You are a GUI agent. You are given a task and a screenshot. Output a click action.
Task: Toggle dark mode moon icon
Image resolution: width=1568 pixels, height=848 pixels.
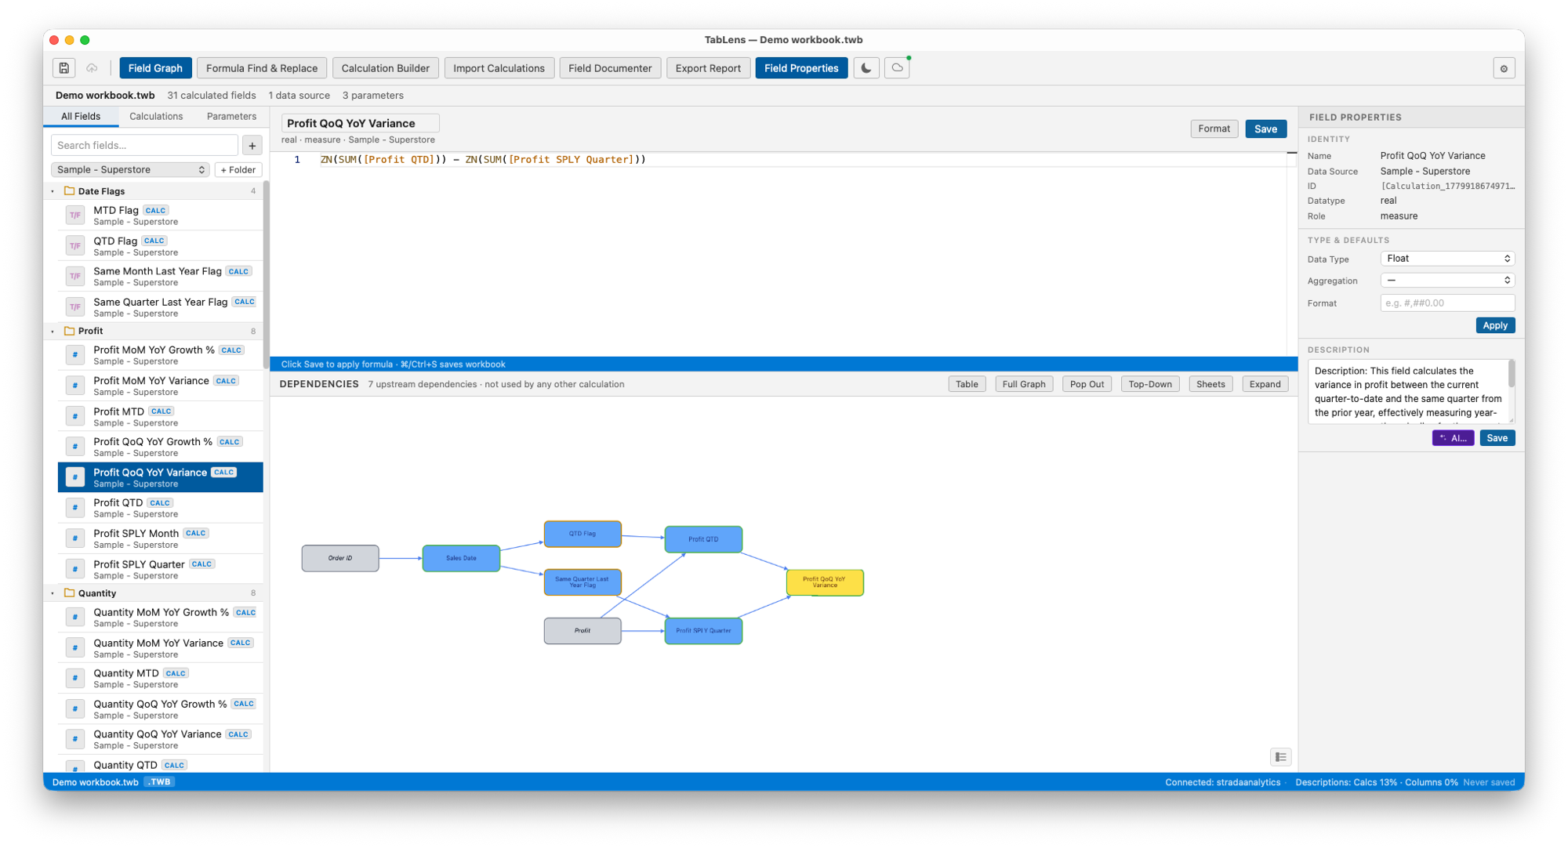point(866,68)
